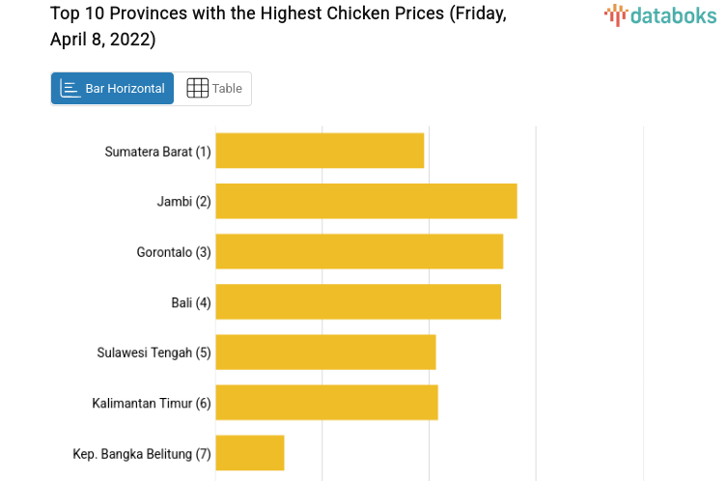Click the Gorontalo (3) bar
Screen dimensions: 727x481
click(x=359, y=251)
